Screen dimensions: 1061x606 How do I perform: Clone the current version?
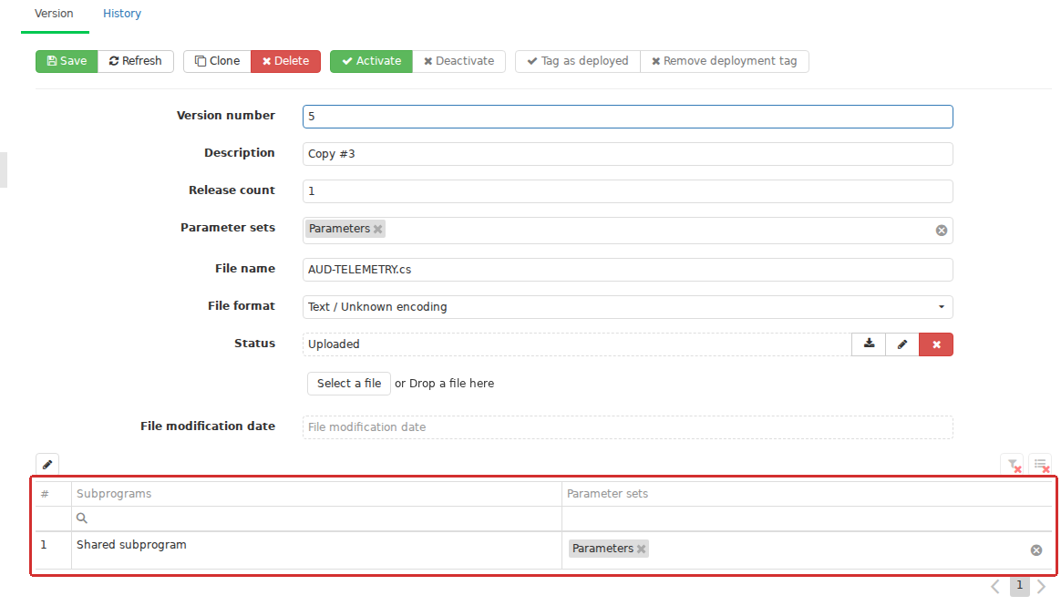point(217,61)
